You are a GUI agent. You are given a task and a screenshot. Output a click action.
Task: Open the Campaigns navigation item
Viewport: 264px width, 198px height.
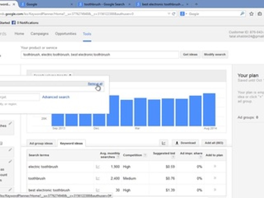pyautogui.click(x=40, y=34)
